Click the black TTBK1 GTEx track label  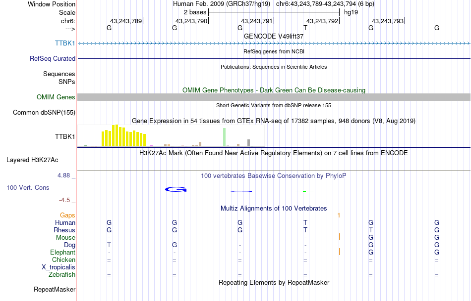pos(65,136)
